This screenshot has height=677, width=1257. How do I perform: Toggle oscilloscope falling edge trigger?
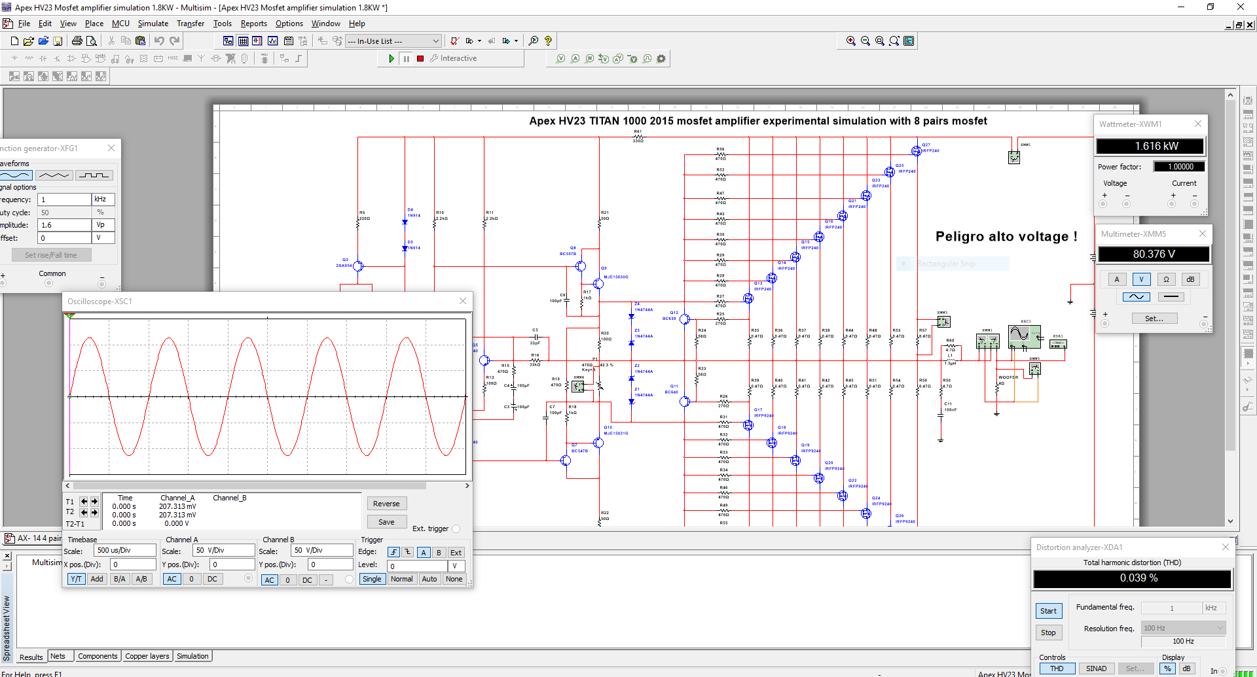pos(407,552)
